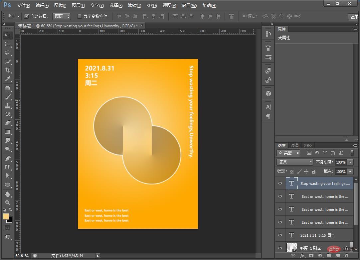Viewport: 360px width, 260px height.
Task: Select the Pen tool
Action: click(x=8, y=158)
